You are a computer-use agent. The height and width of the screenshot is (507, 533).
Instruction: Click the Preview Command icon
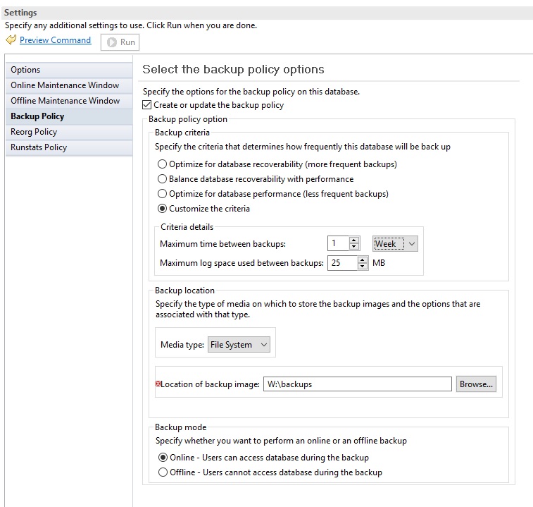[x=11, y=41]
